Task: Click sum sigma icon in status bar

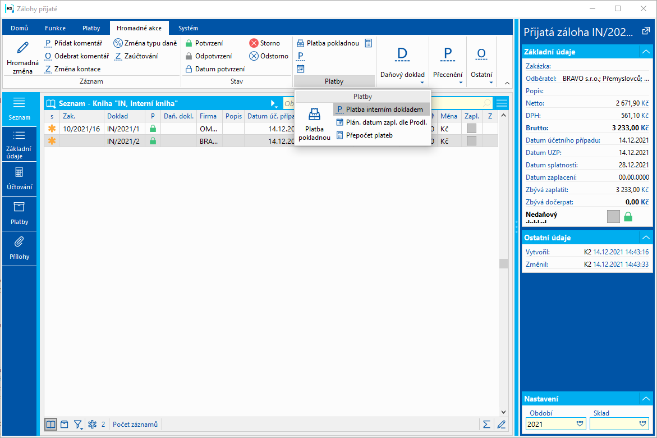Action: pyautogui.click(x=486, y=425)
